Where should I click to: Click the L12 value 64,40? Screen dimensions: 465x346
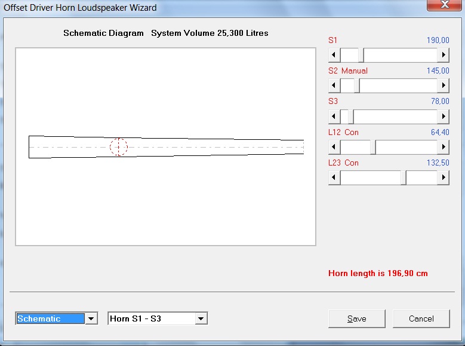tap(440, 132)
